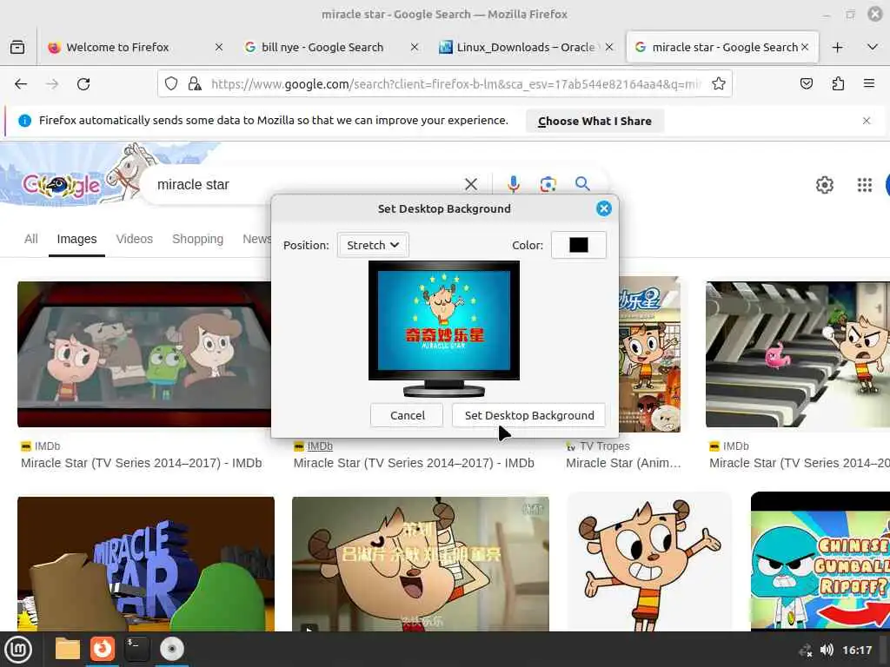Viewport: 890px width, 667px height.
Task: Open the treadmill scene thumbnail
Action: (x=798, y=354)
